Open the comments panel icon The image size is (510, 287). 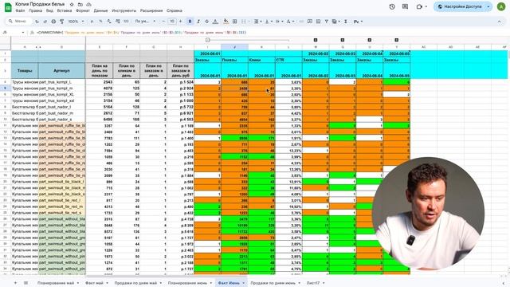[x=405, y=6]
